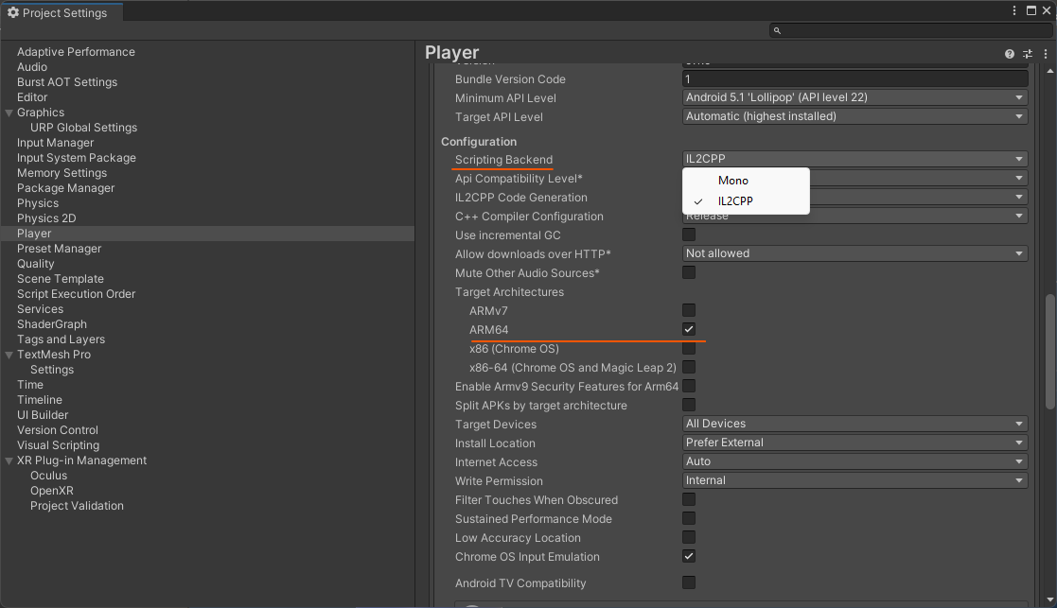Toggle Android TV Compatibility checkbox
Image resolution: width=1057 pixels, height=608 pixels.
pyautogui.click(x=688, y=582)
